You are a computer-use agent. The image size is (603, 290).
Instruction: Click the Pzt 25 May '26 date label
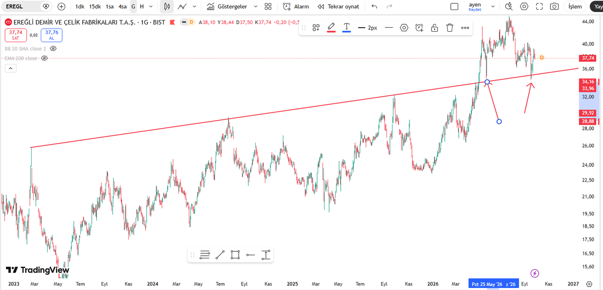click(487, 284)
